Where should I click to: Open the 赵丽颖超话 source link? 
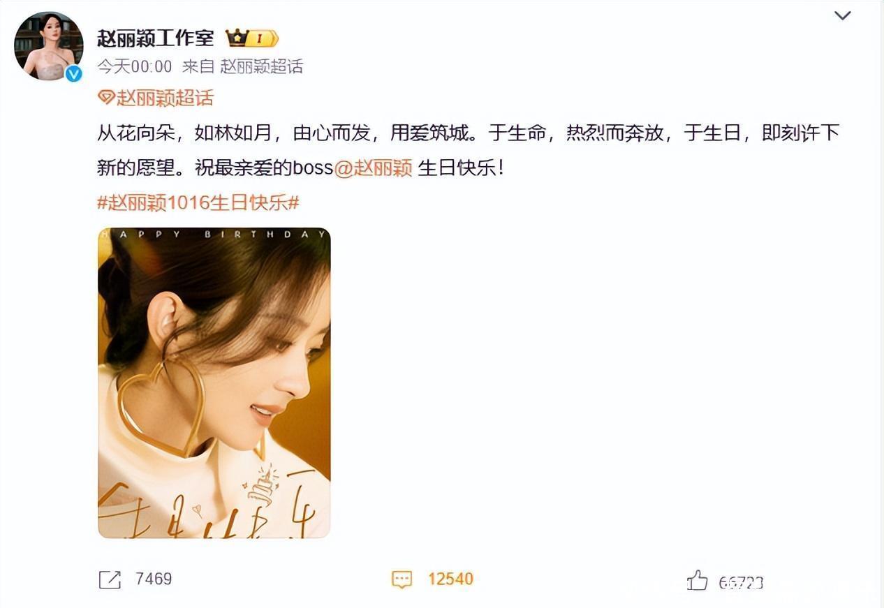point(262,66)
